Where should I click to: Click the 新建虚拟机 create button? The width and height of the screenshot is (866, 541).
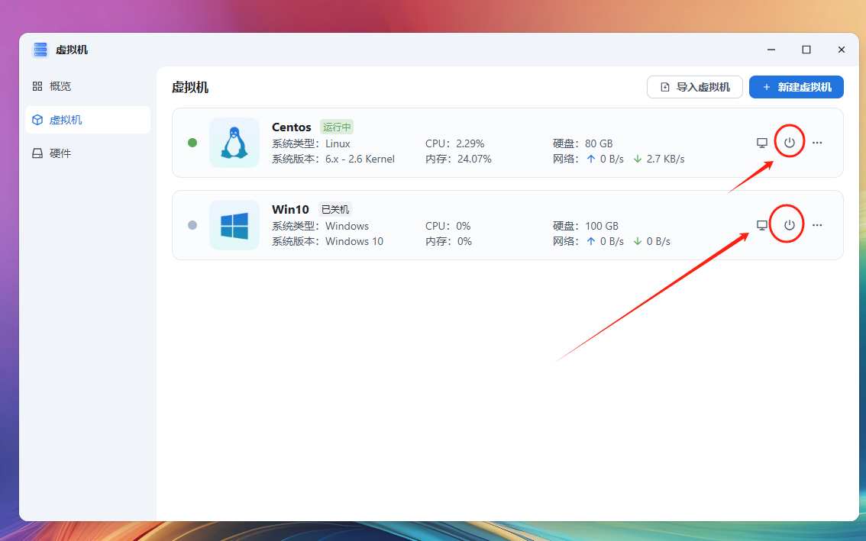click(x=796, y=87)
